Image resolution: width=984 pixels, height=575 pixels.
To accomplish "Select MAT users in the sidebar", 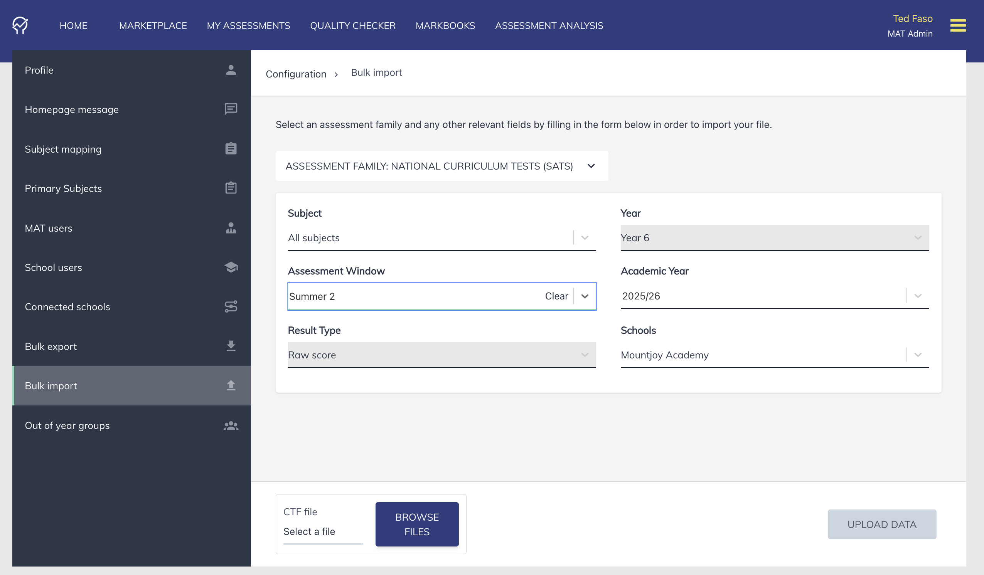I will tap(131, 228).
